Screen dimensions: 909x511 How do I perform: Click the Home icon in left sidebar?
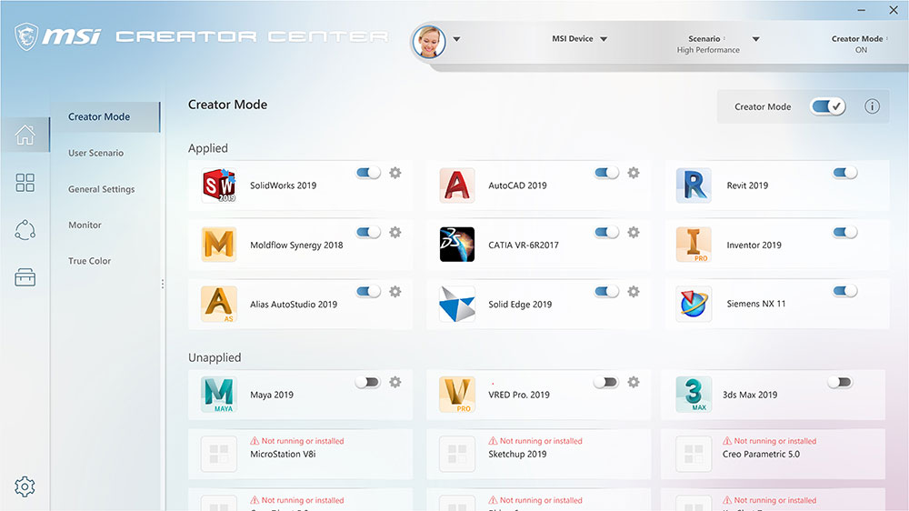25,135
